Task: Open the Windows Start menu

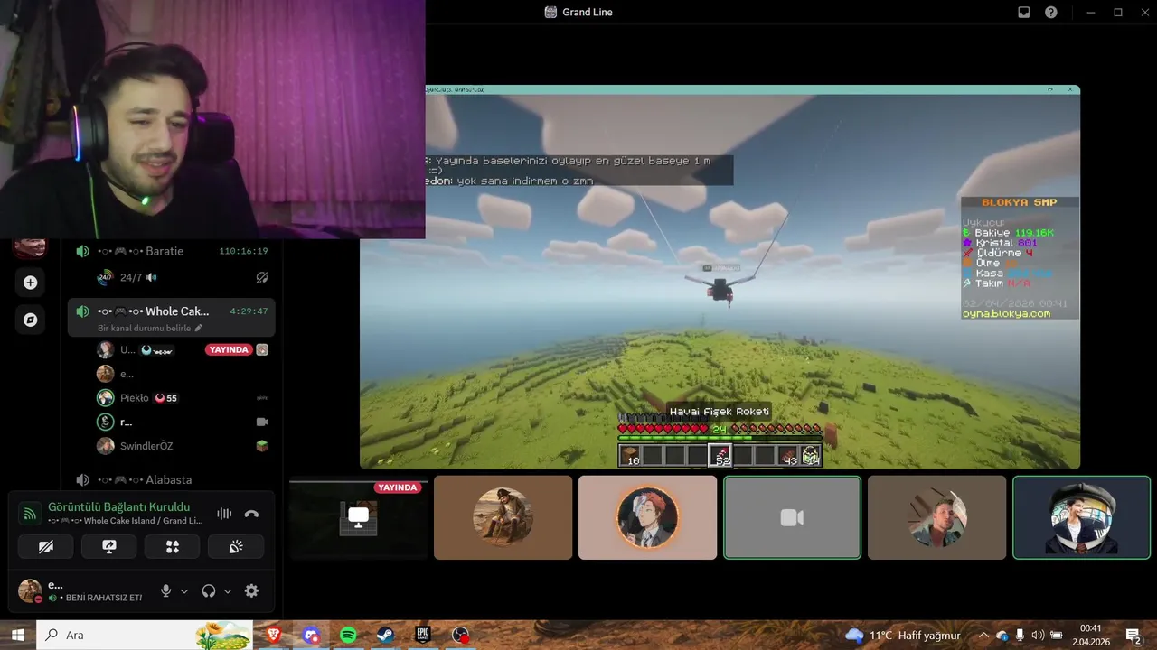Action: [17, 635]
